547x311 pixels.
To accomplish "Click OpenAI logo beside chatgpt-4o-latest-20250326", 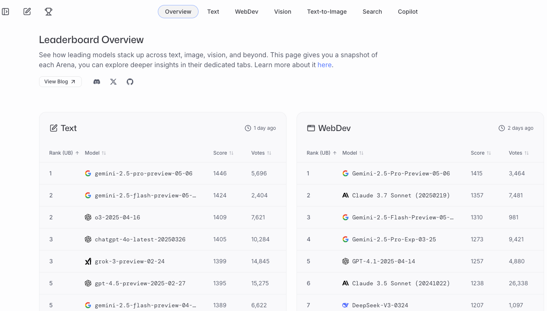I will 88,239.
